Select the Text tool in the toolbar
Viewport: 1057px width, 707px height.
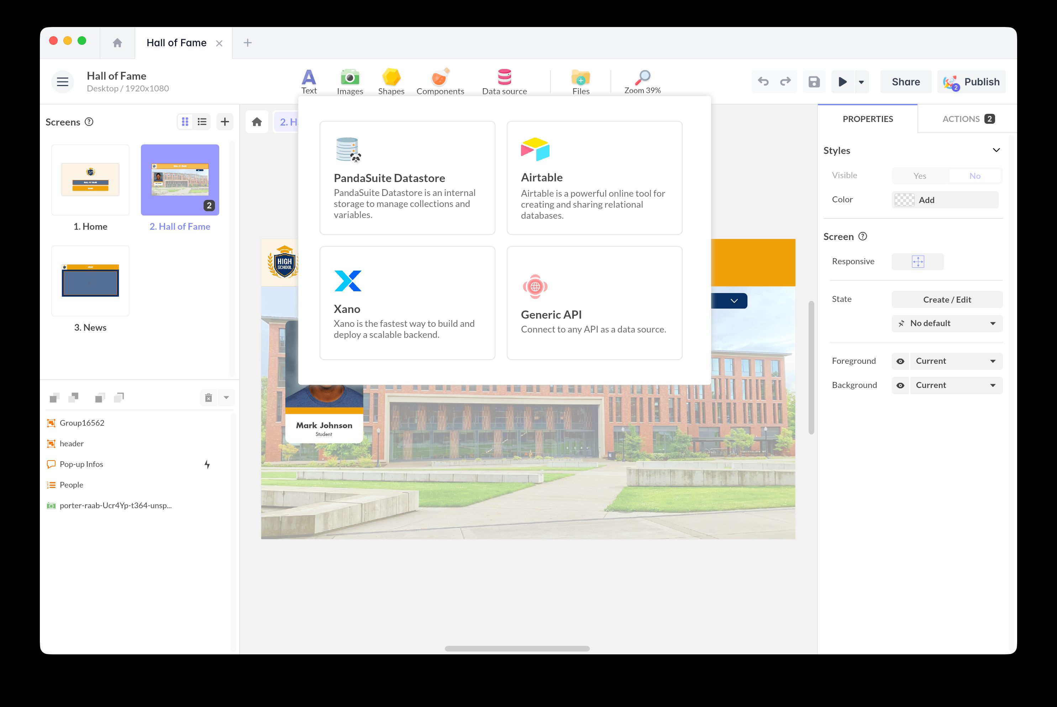tap(309, 81)
